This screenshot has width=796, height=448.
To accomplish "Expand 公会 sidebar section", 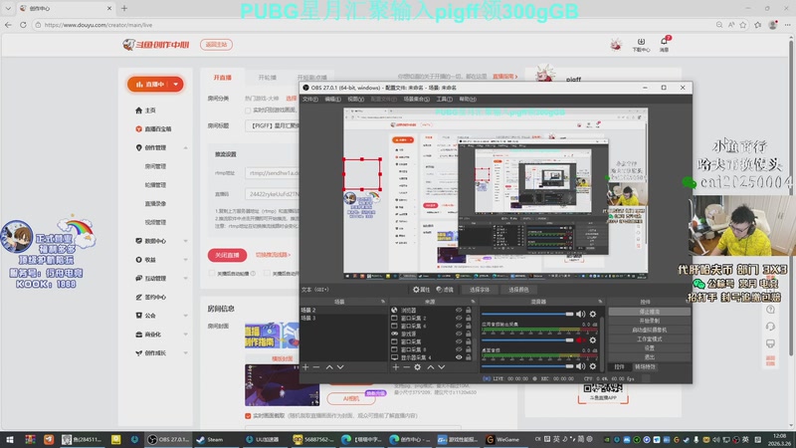I will pos(185,316).
